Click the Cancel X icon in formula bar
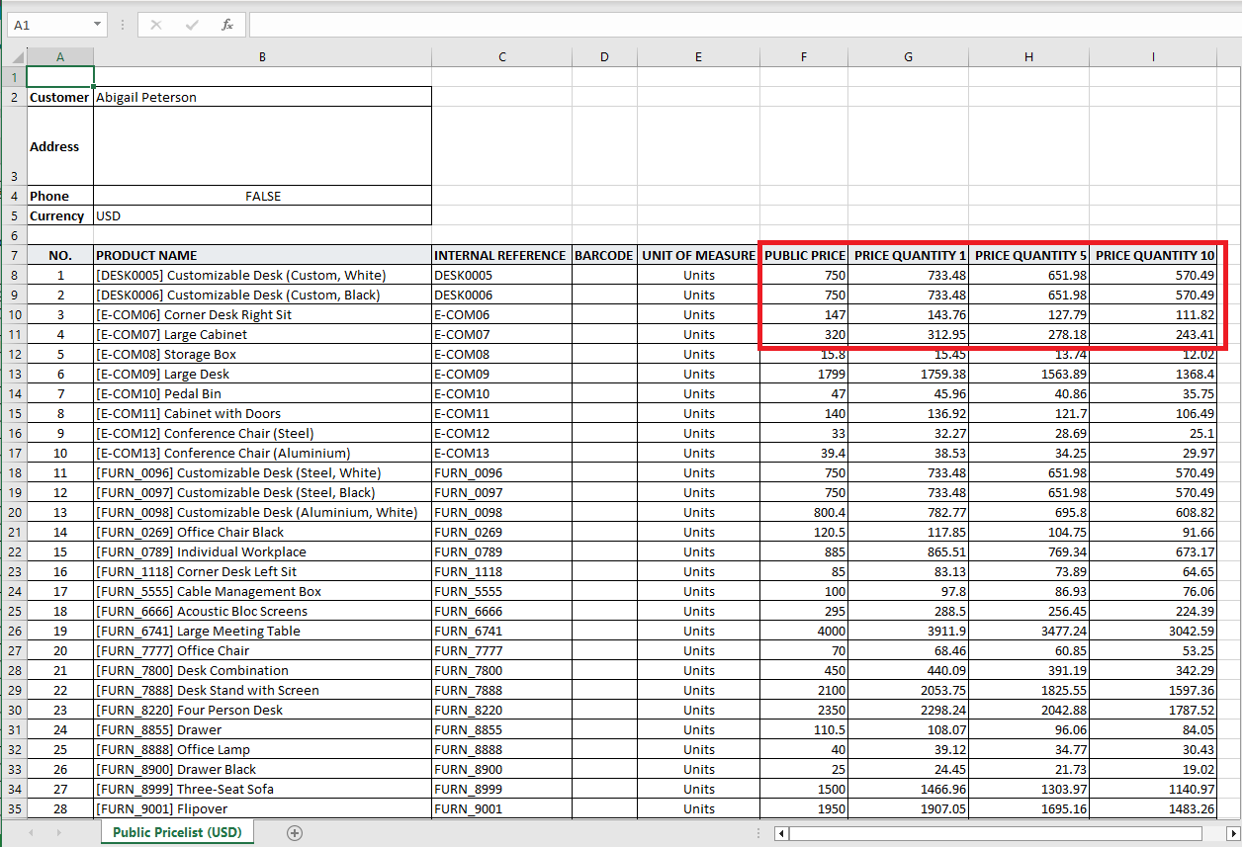Screen dimensions: 1245x847 pos(156,25)
